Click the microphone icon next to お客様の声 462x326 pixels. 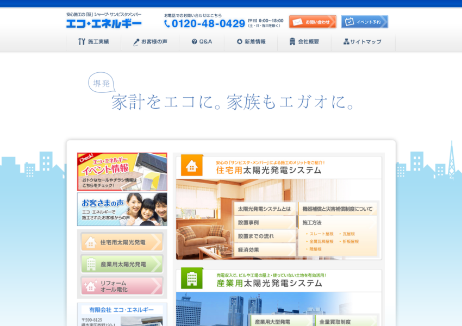pos(136,42)
